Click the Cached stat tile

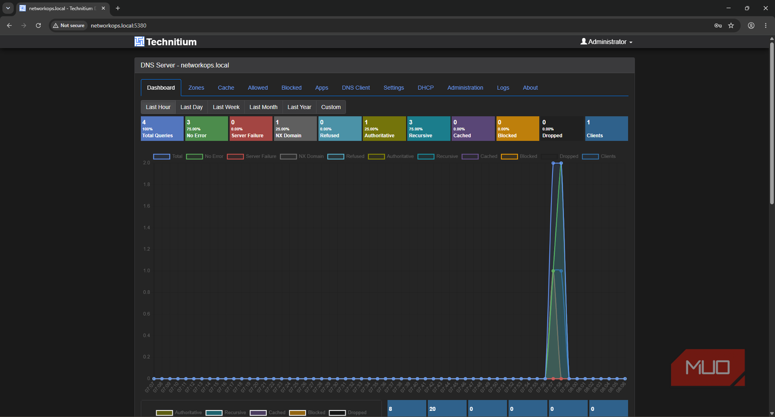[473, 129]
